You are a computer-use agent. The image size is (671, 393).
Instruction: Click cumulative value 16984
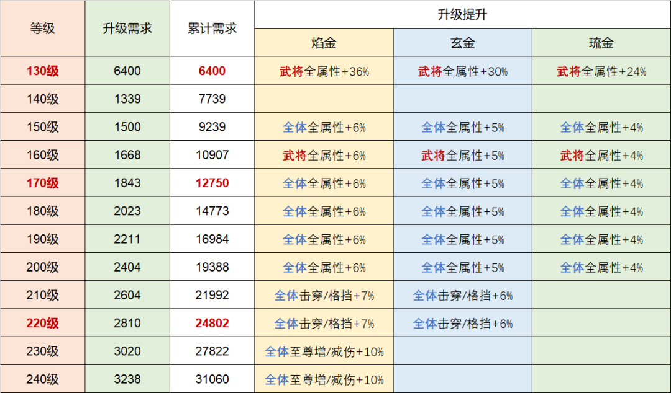[212, 239]
